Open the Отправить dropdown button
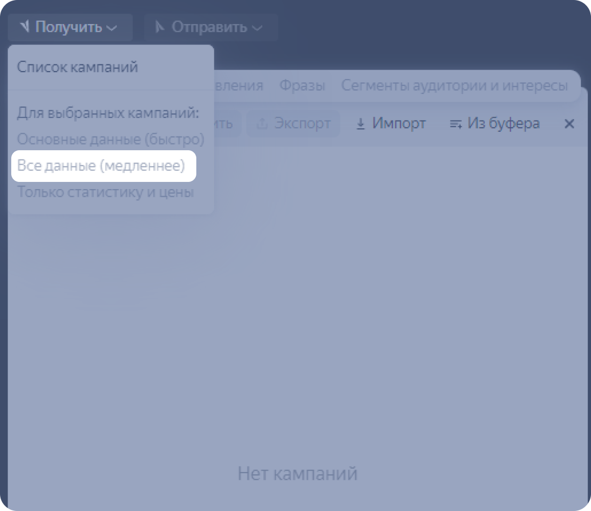Screen dimensions: 591x511 211,27
